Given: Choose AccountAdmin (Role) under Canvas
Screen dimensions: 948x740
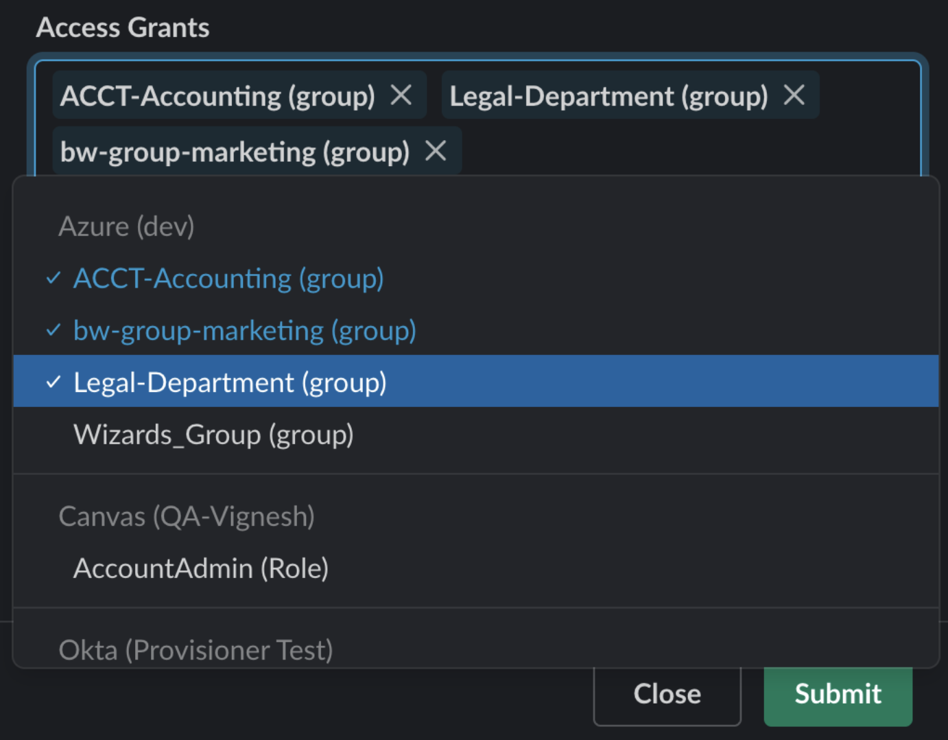Looking at the screenshot, I should pyautogui.click(x=201, y=568).
